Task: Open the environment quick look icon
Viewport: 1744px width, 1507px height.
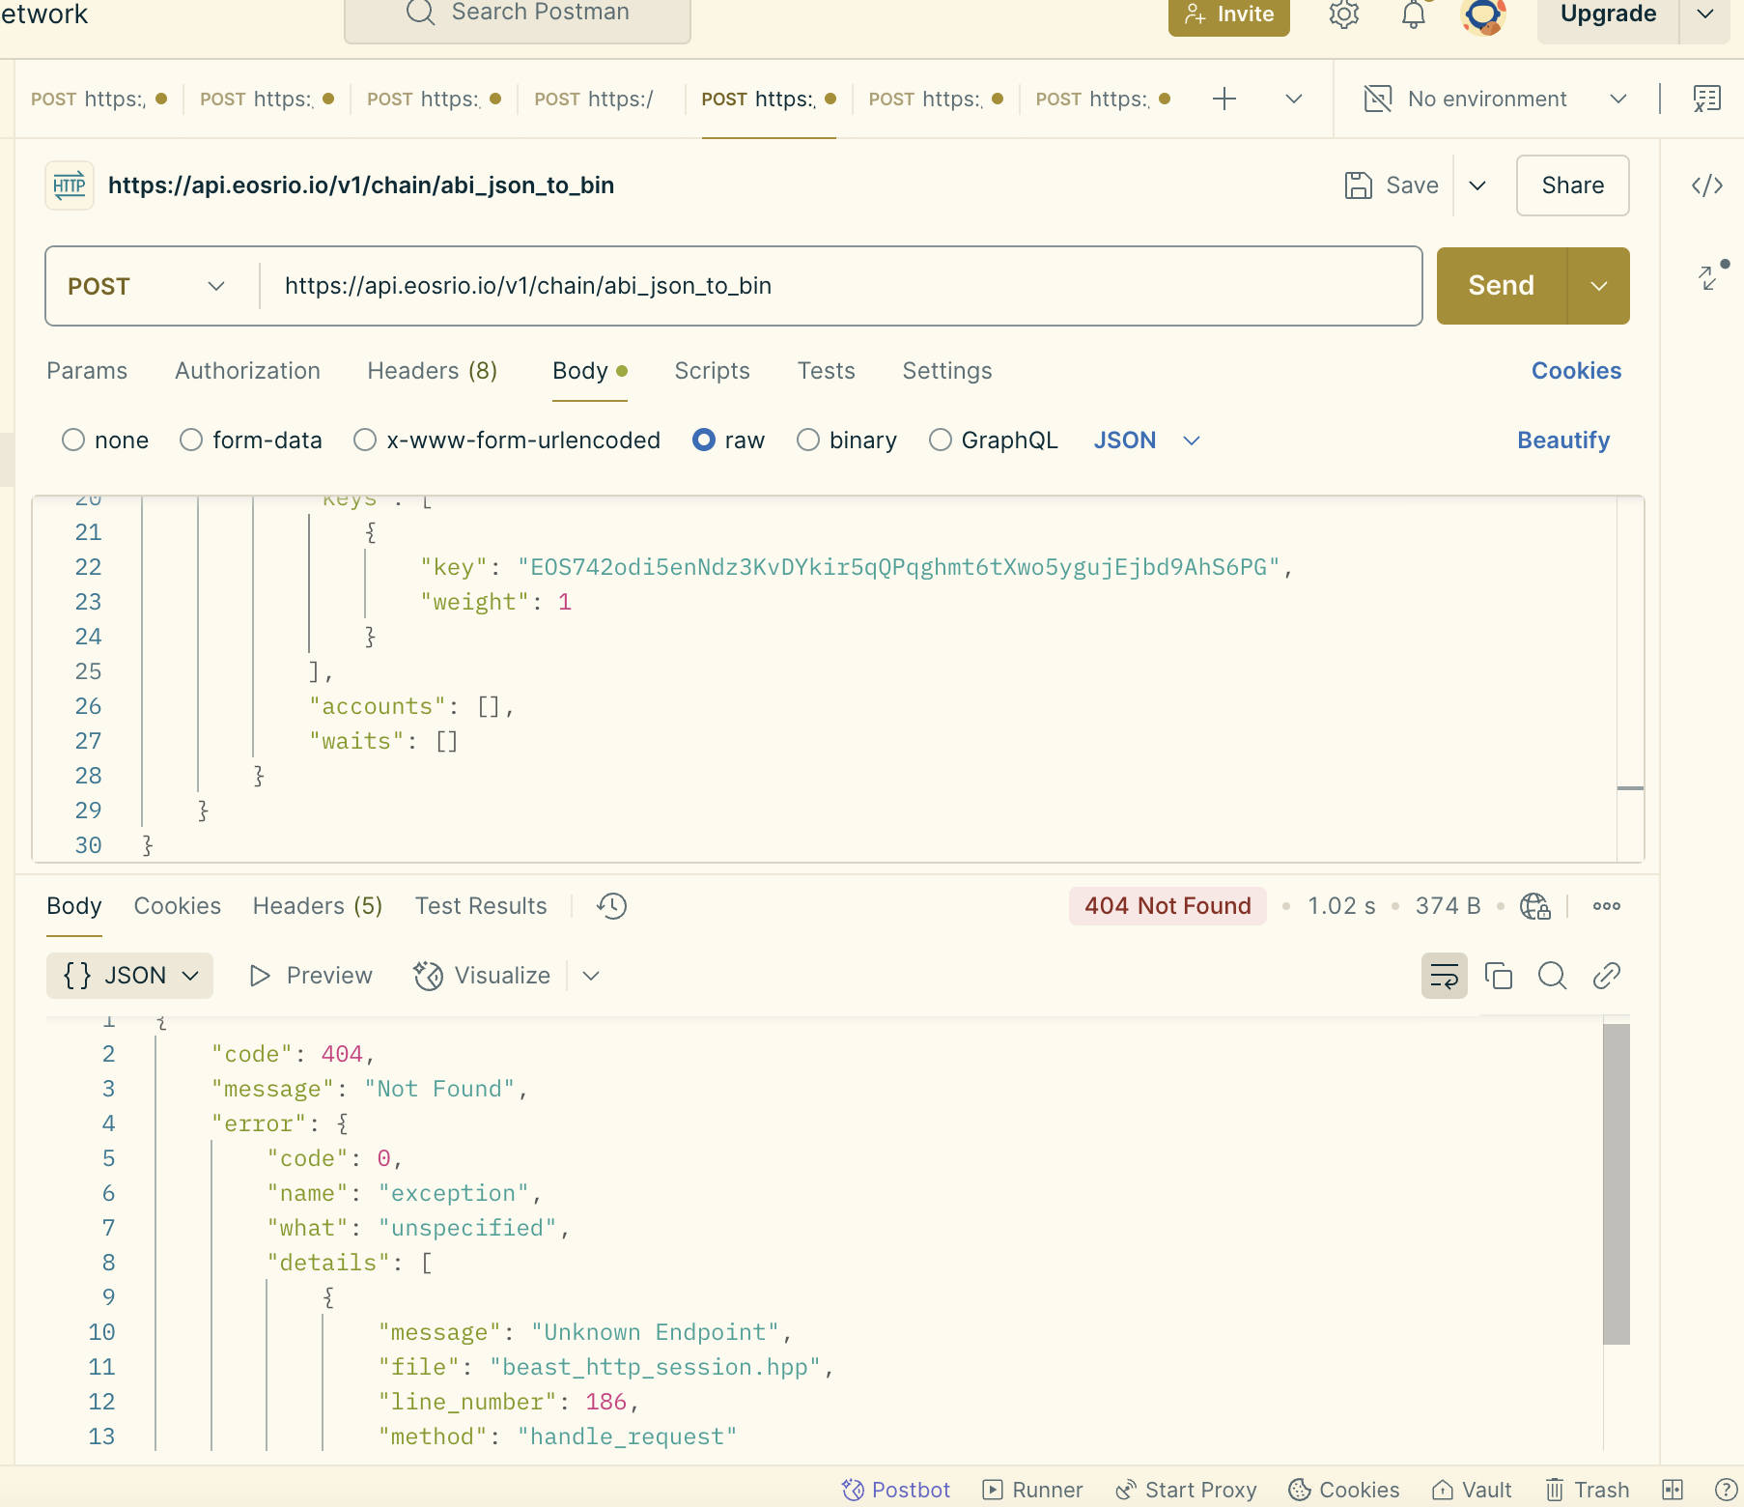Action: click(x=1706, y=99)
